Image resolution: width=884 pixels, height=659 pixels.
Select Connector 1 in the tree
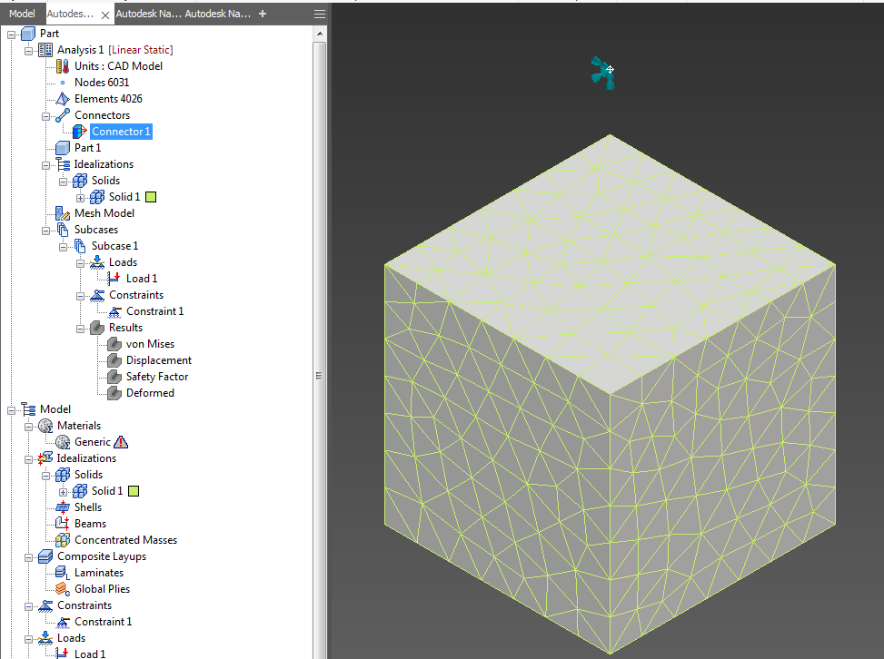pos(120,131)
